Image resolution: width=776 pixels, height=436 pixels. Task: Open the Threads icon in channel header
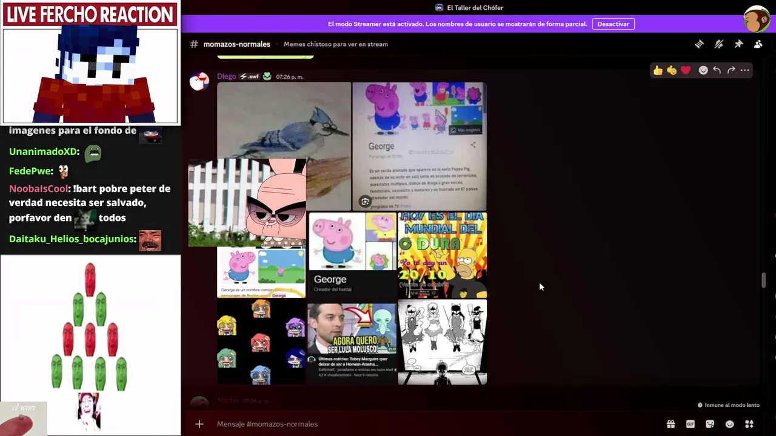tap(699, 44)
